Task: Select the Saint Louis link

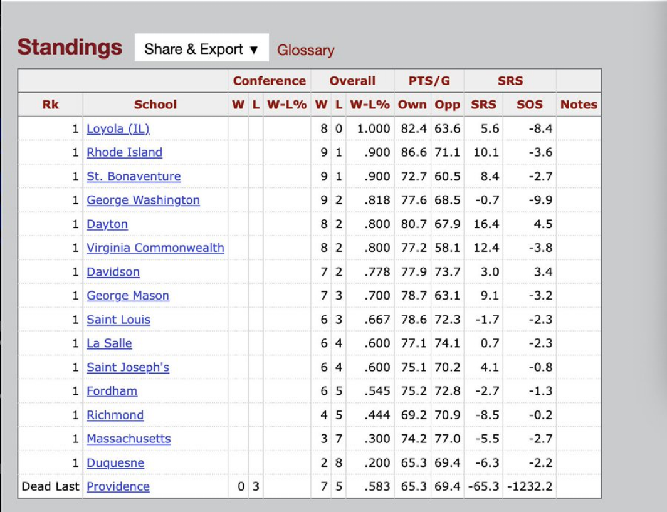Action: [118, 319]
